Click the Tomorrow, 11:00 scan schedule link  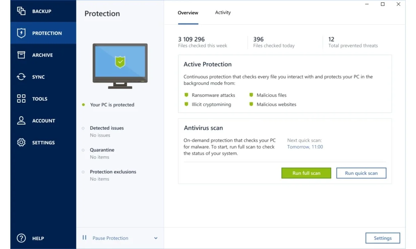[x=305, y=147]
